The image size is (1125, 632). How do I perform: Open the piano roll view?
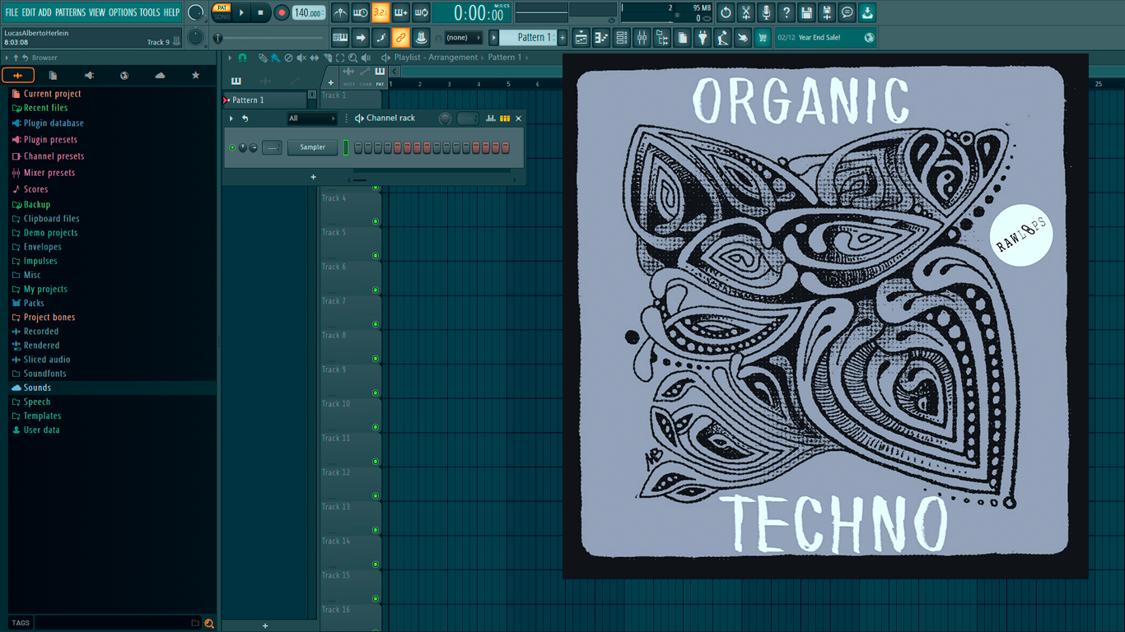pyautogui.click(x=601, y=37)
